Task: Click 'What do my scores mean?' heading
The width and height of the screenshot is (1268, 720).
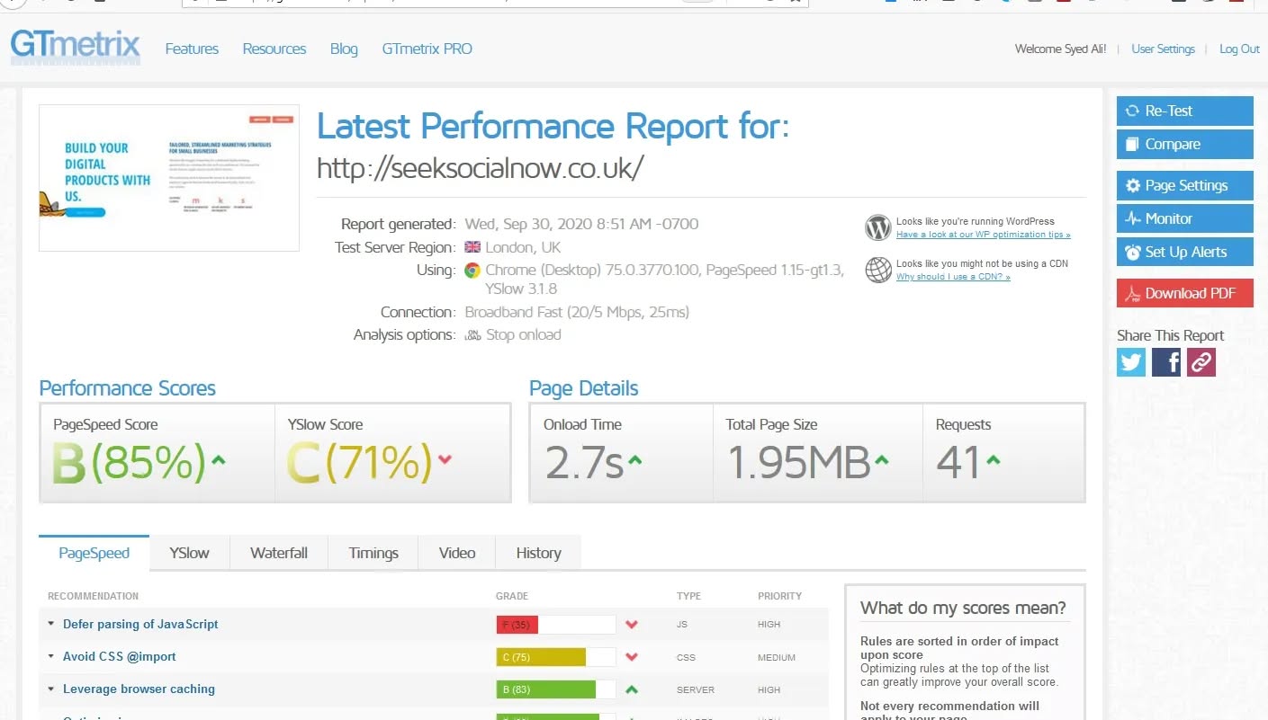Action: point(963,608)
